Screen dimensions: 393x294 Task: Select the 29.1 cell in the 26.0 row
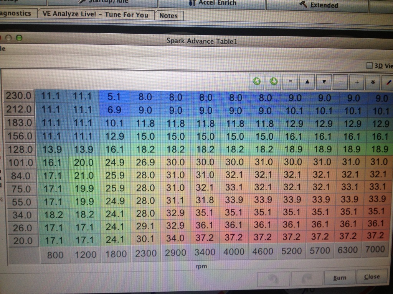[x=145, y=226]
